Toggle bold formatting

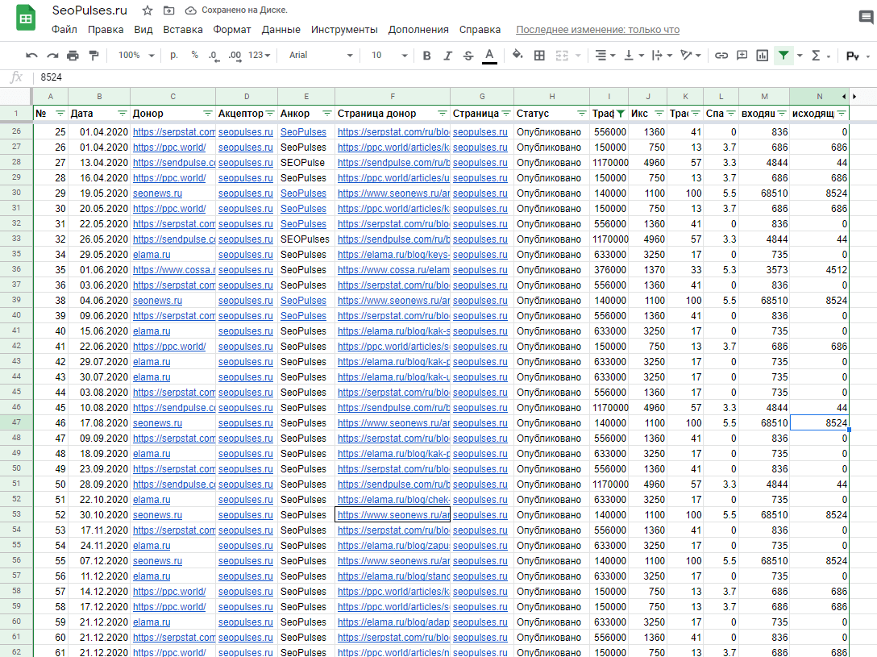[x=426, y=56]
